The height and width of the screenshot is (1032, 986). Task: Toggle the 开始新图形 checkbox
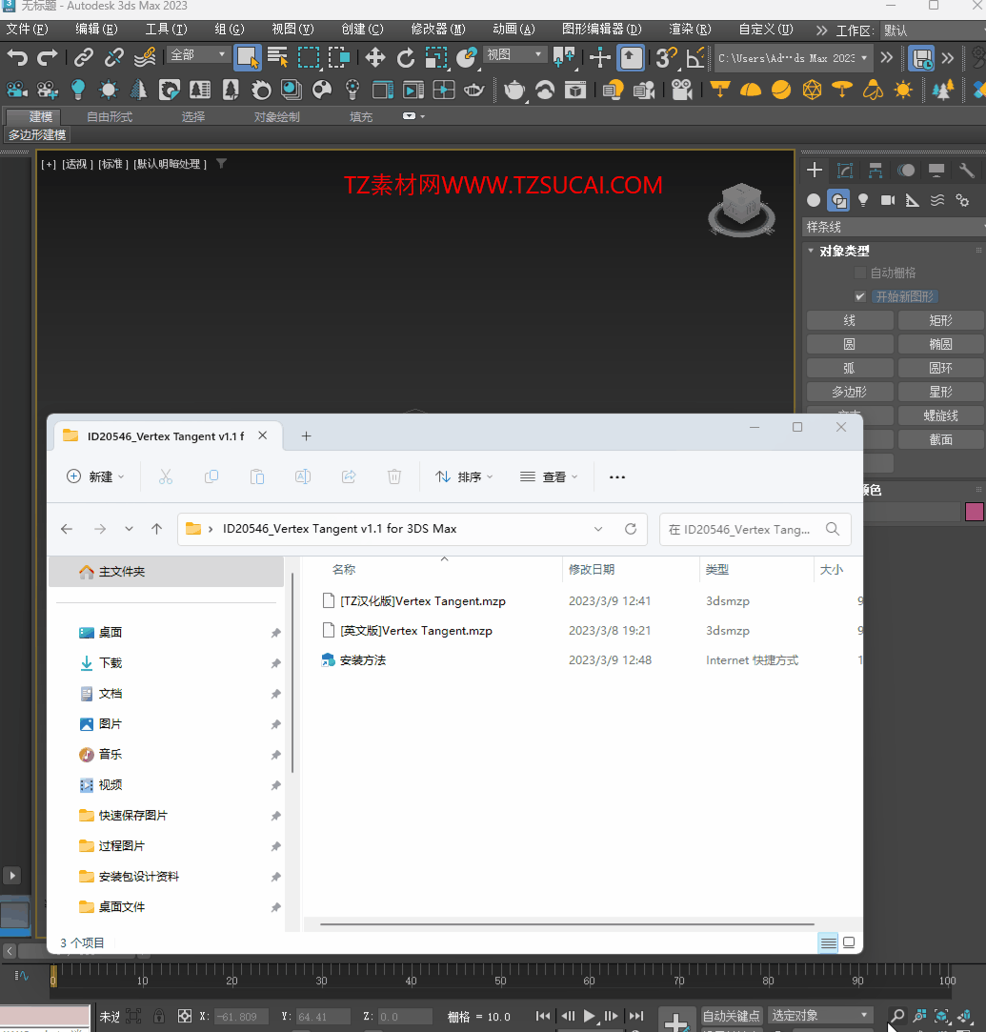[x=860, y=296]
